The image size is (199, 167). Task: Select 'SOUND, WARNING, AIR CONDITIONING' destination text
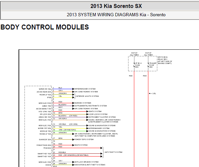click(104, 120)
